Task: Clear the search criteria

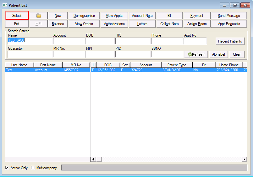Action: point(237,54)
